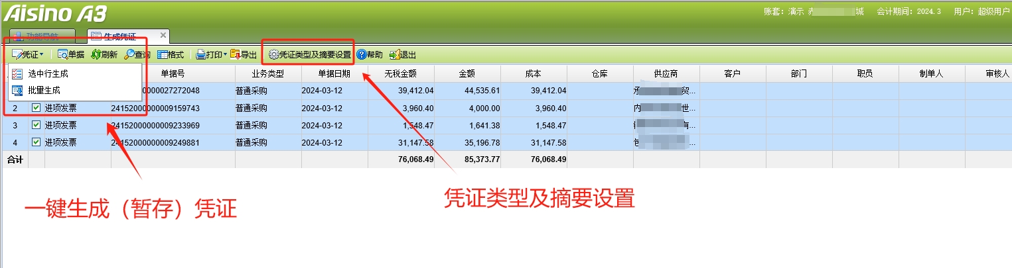Refresh the list with 刷新
This screenshot has height=268, width=1012.
point(104,54)
